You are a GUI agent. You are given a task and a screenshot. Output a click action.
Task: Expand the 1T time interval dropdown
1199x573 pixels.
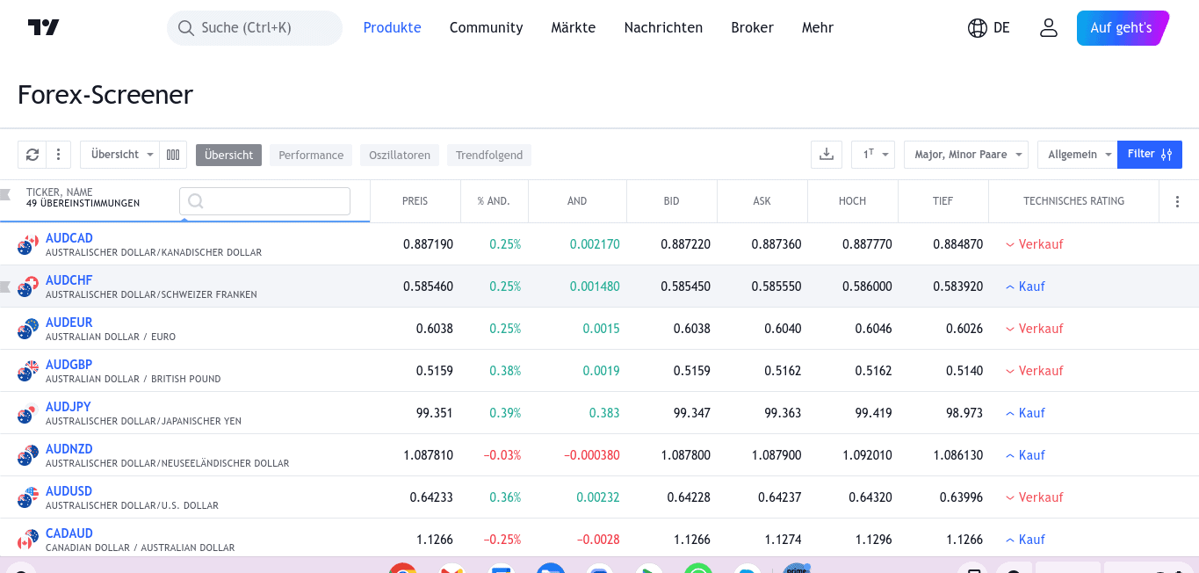[872, 155]
